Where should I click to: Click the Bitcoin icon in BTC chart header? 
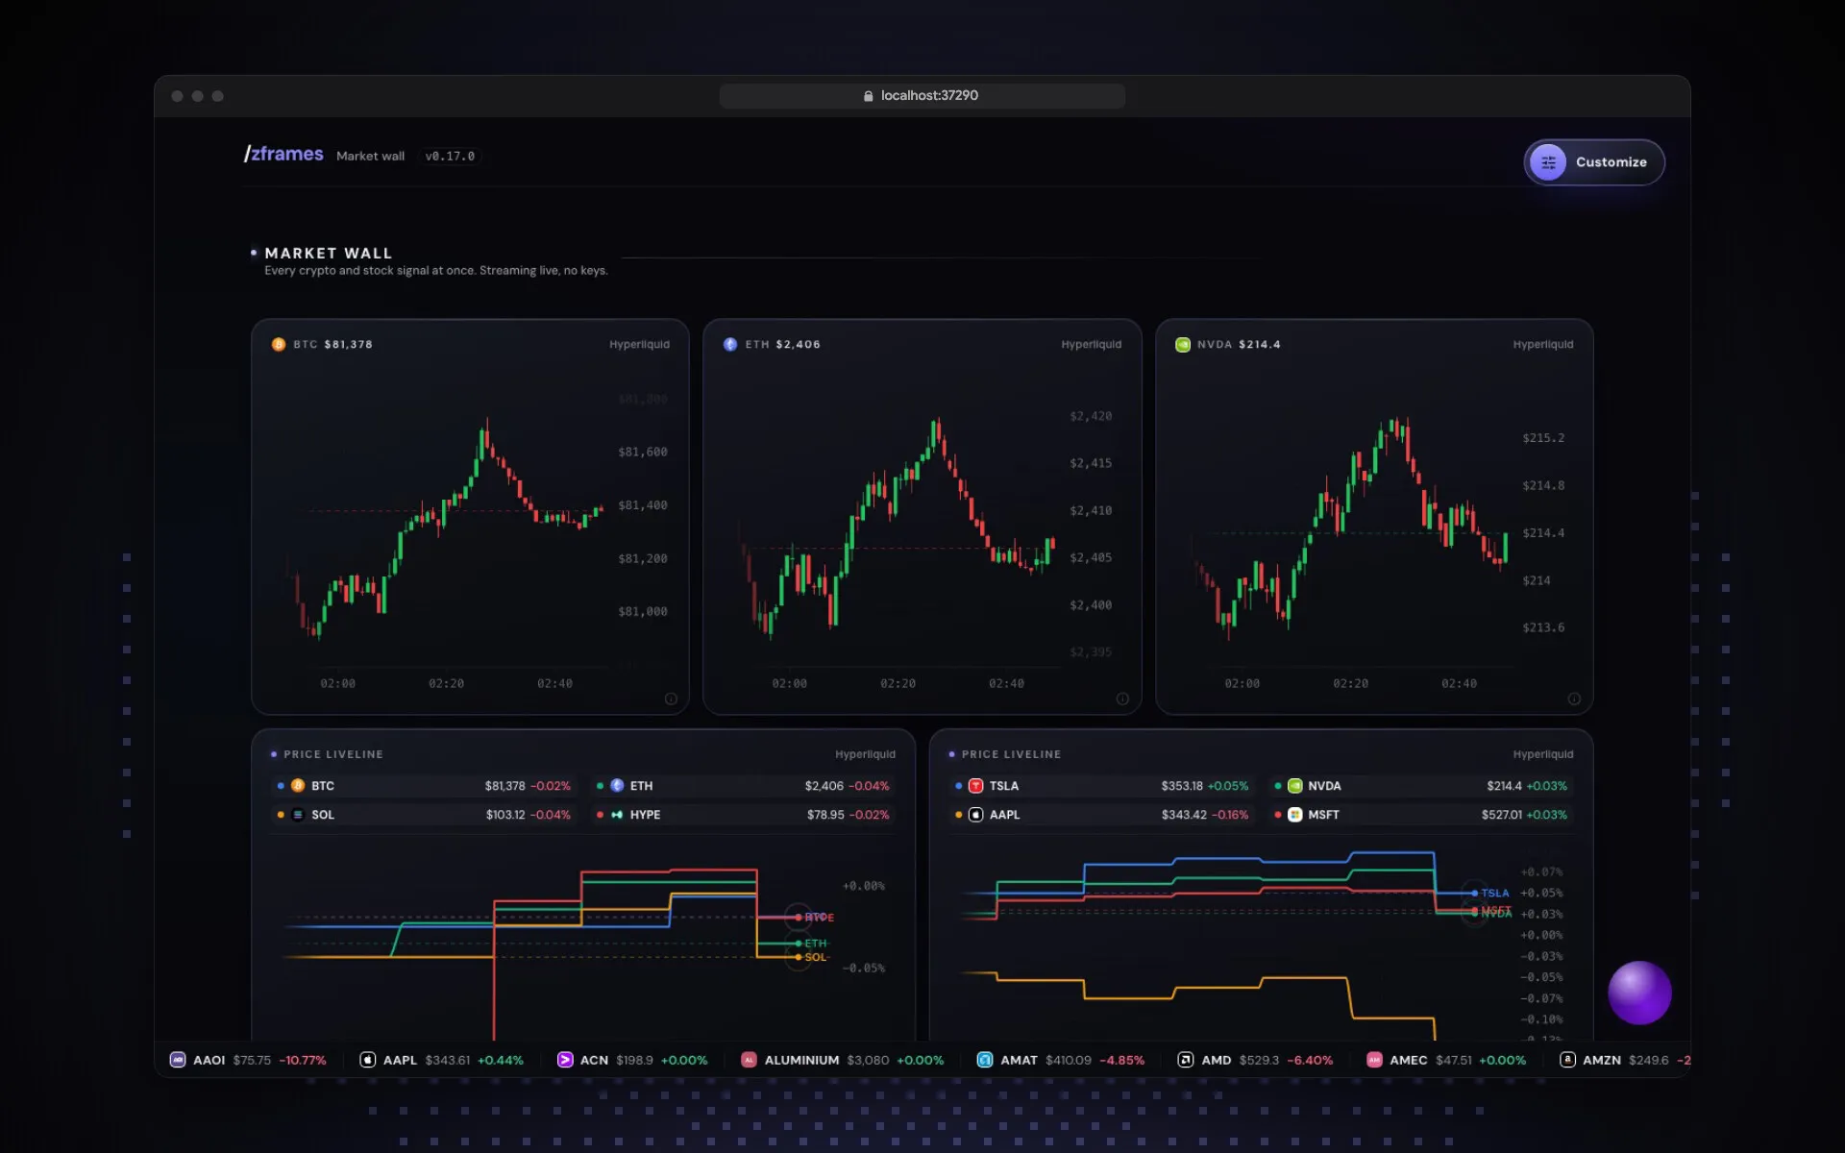pyautogui.click(x=279, y=344)
